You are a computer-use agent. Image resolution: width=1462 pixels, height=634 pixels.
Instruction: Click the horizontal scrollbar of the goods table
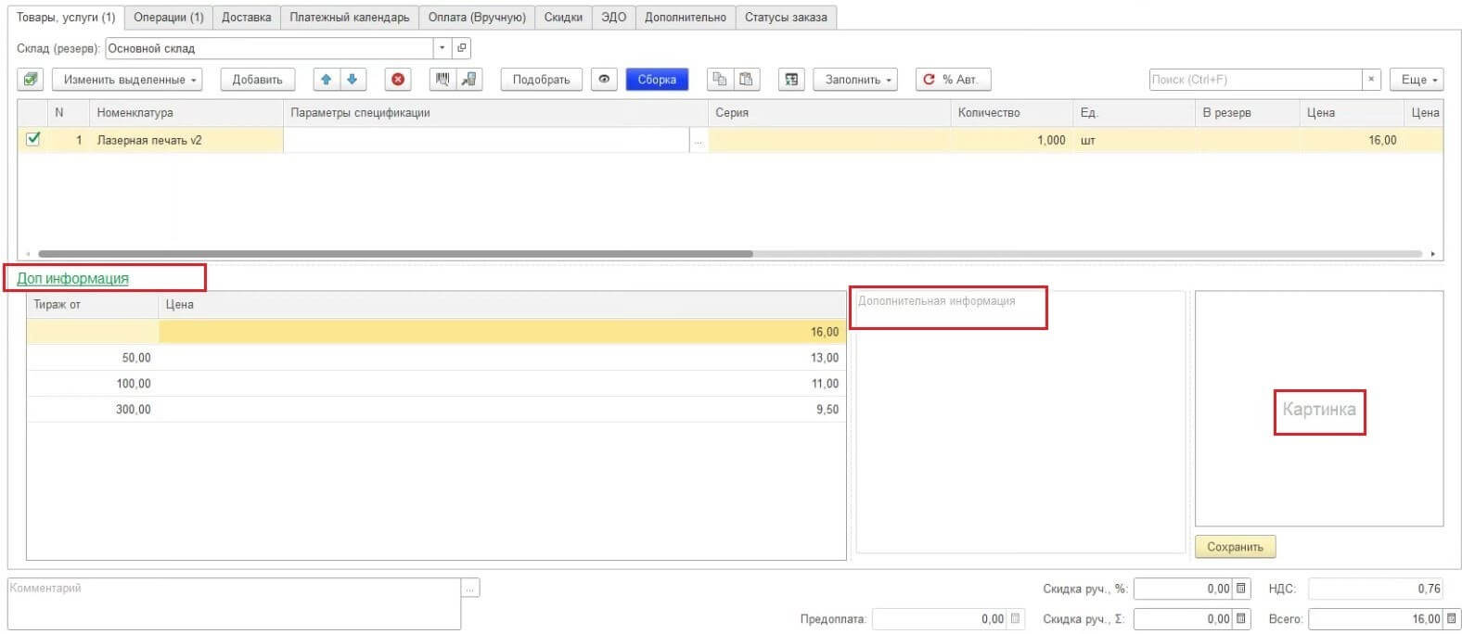click(395, 254)
